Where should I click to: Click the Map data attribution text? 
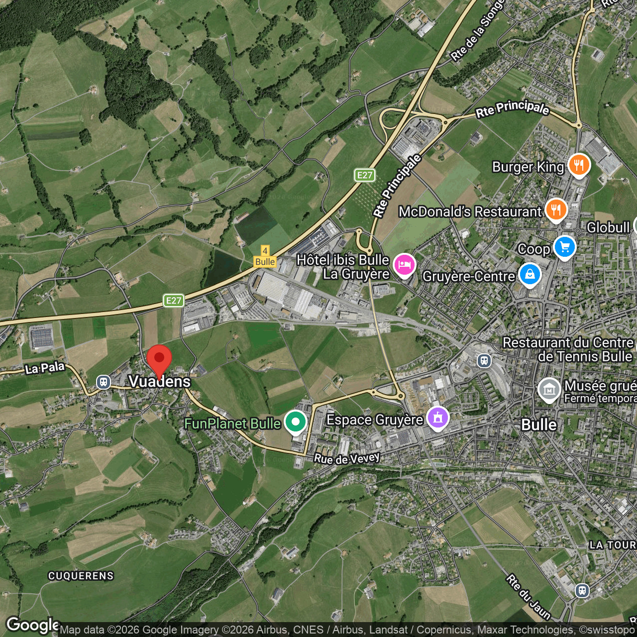pos(347,630)
